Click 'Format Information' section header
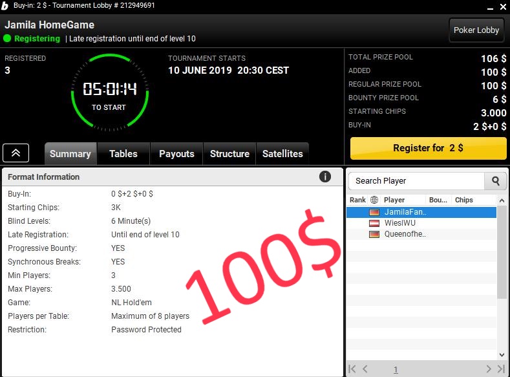The height and width of the screenshot is (377, 510). pyautogui.click(x=43, y=177)
